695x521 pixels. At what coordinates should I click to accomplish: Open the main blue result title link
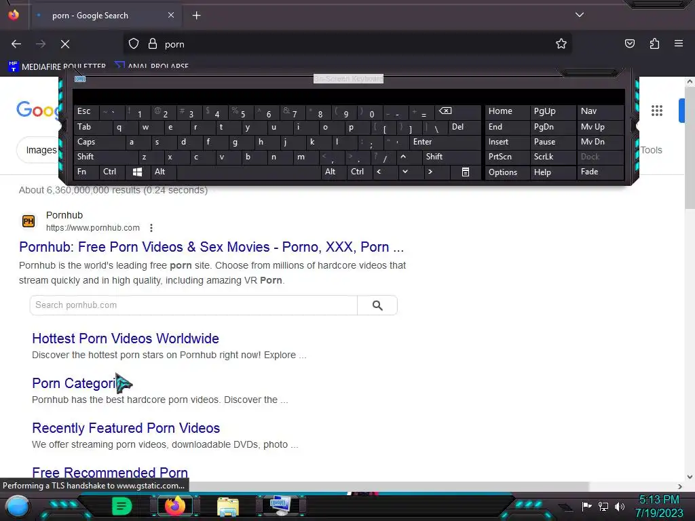coord(212,247)
